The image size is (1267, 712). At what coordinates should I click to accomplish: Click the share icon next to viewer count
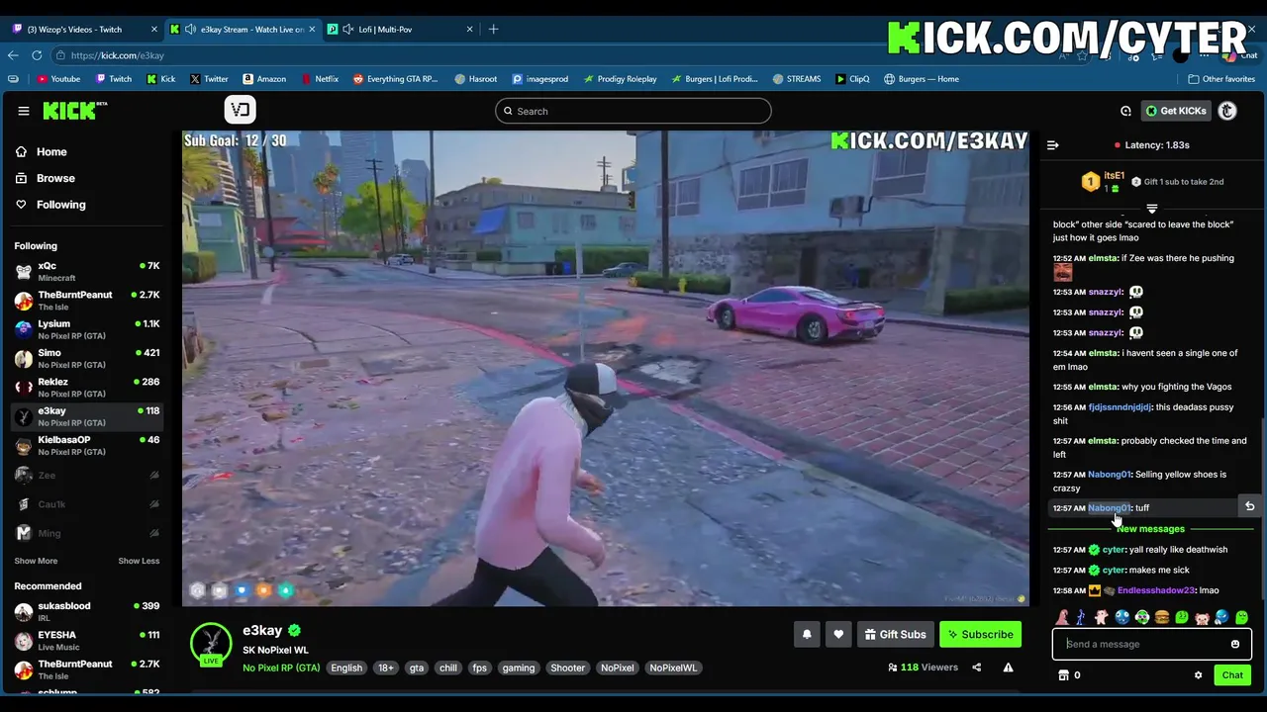(x=976, y=667)
